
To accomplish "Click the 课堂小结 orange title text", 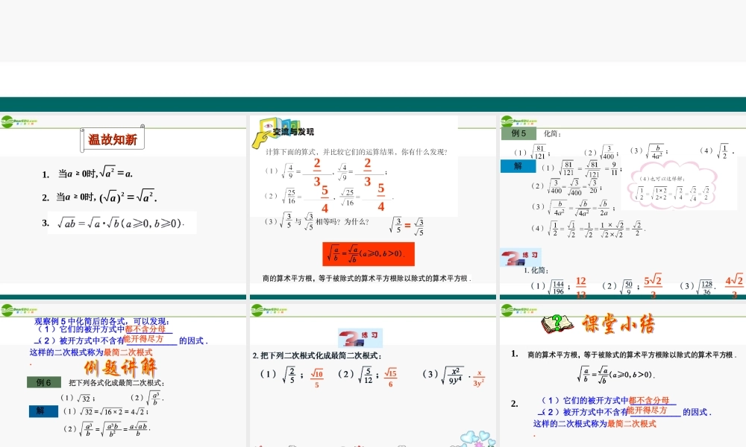I will click(618, 324).
